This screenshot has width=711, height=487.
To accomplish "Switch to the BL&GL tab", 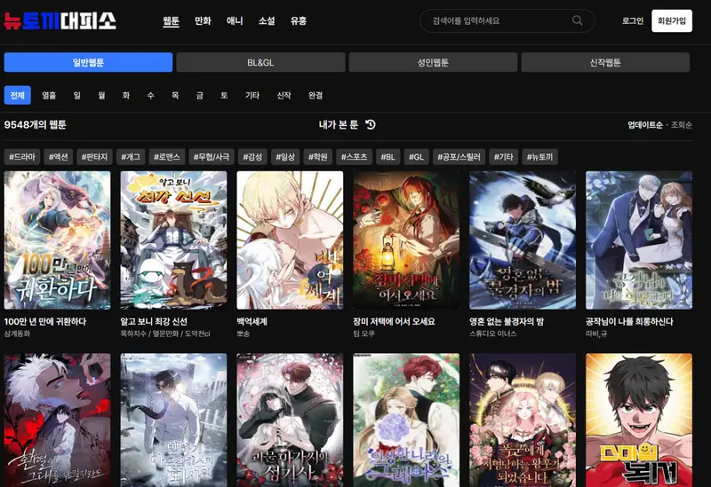I will coord(260,62).
